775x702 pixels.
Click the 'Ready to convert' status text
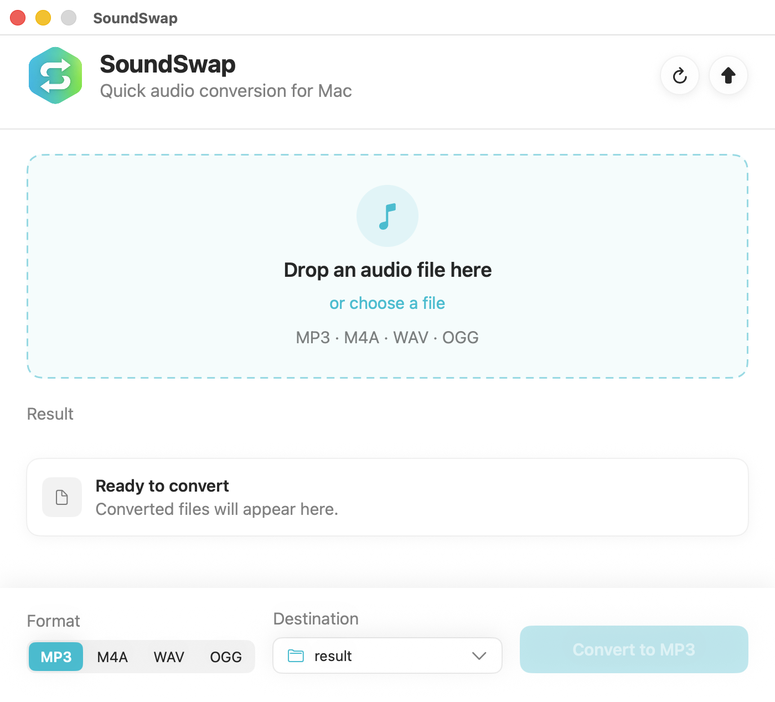(x=162, y=486)
